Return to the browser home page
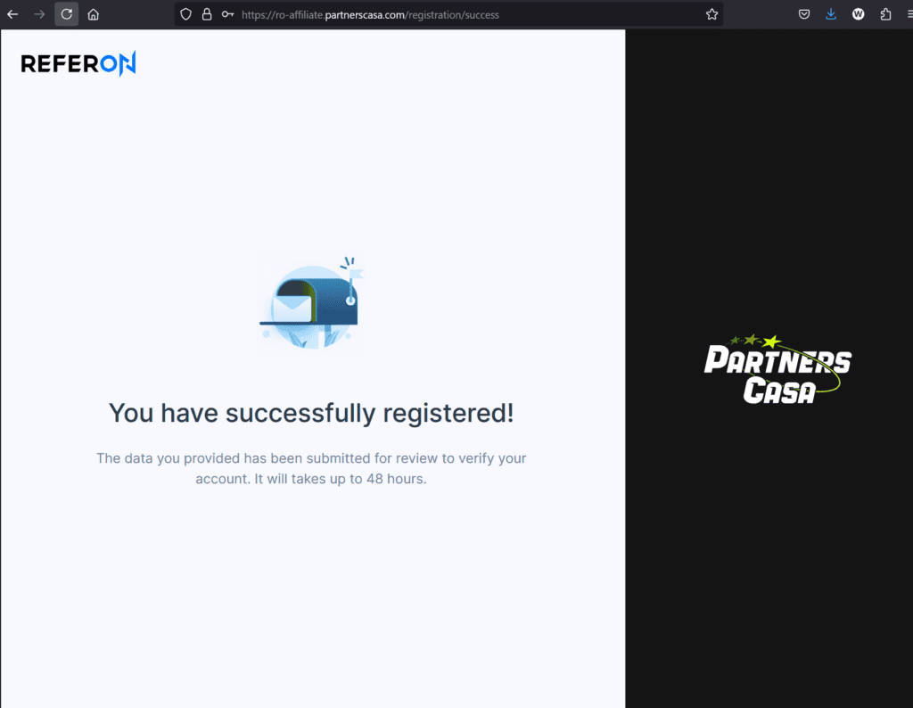Viewport: 913px width, 708px height. pyautogui.click(x=94, y=13)
